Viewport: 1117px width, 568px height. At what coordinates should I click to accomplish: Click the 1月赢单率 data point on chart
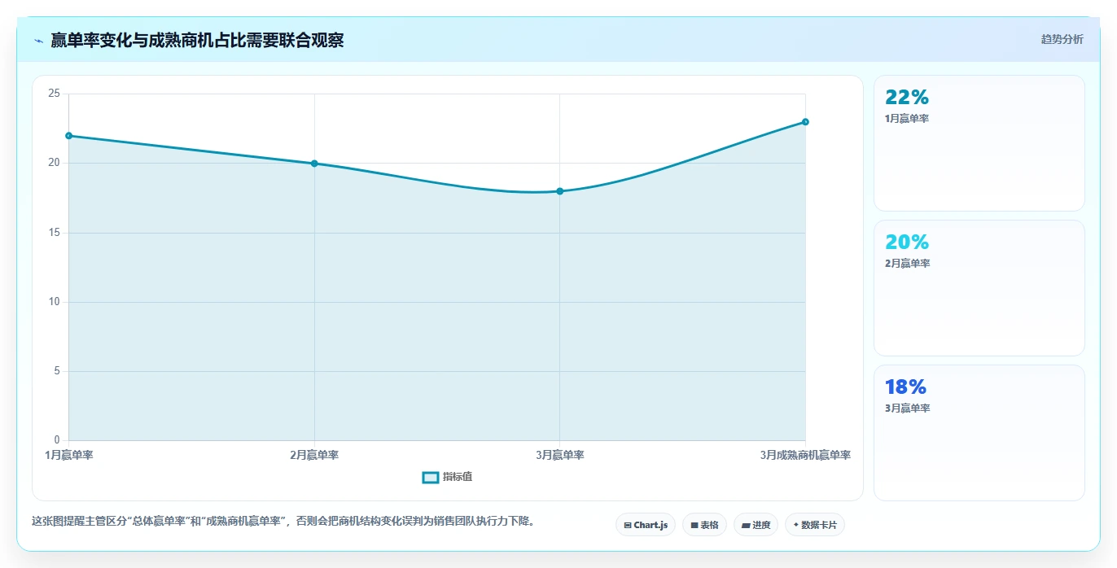pyautogui.click(x=69, y=136)
